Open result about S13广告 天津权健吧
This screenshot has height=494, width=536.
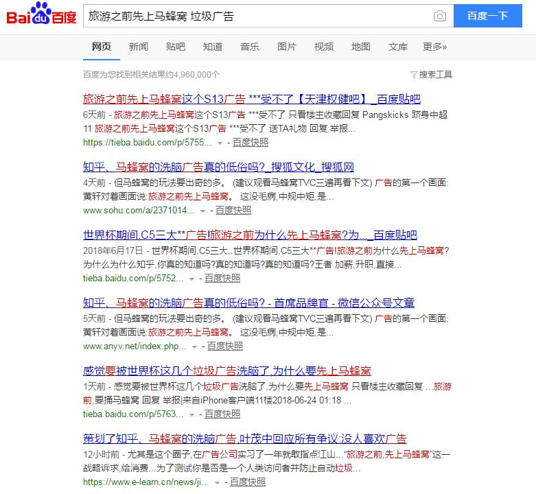click(252, 99)
